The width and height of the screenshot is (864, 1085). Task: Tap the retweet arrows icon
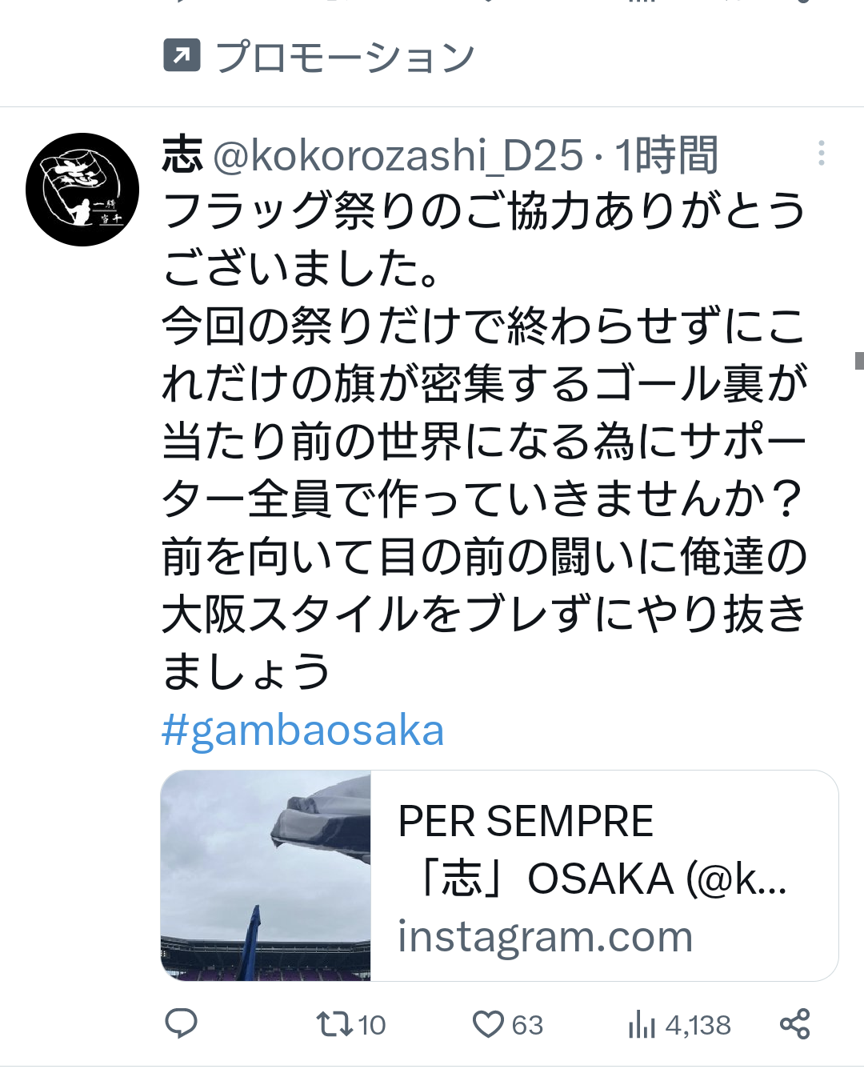[x=334, y=1024]
